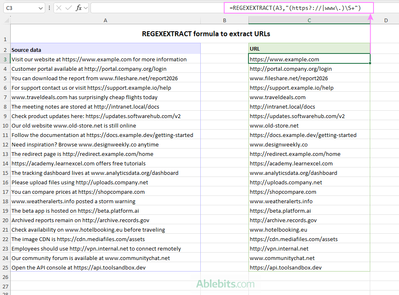Select cell 'Customer portal available at http://portal.company.org/login'
The width and height of the screenshot is (399, 295).
tap(105, 69)
